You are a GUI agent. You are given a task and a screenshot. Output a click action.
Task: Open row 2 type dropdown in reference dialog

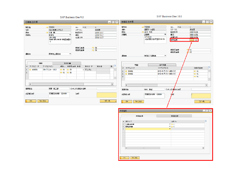(x=170, y=127)
